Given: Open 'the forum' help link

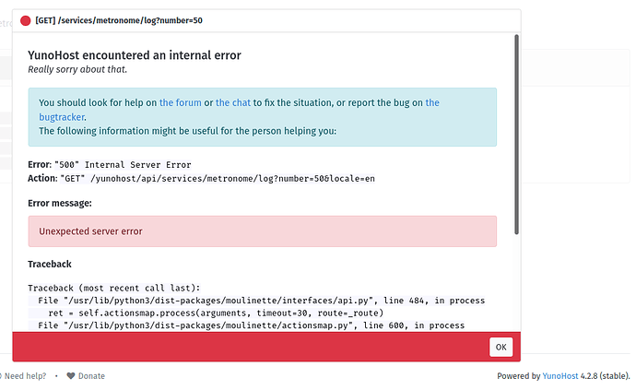Looking at the screenshot, I should click(180, 102).
